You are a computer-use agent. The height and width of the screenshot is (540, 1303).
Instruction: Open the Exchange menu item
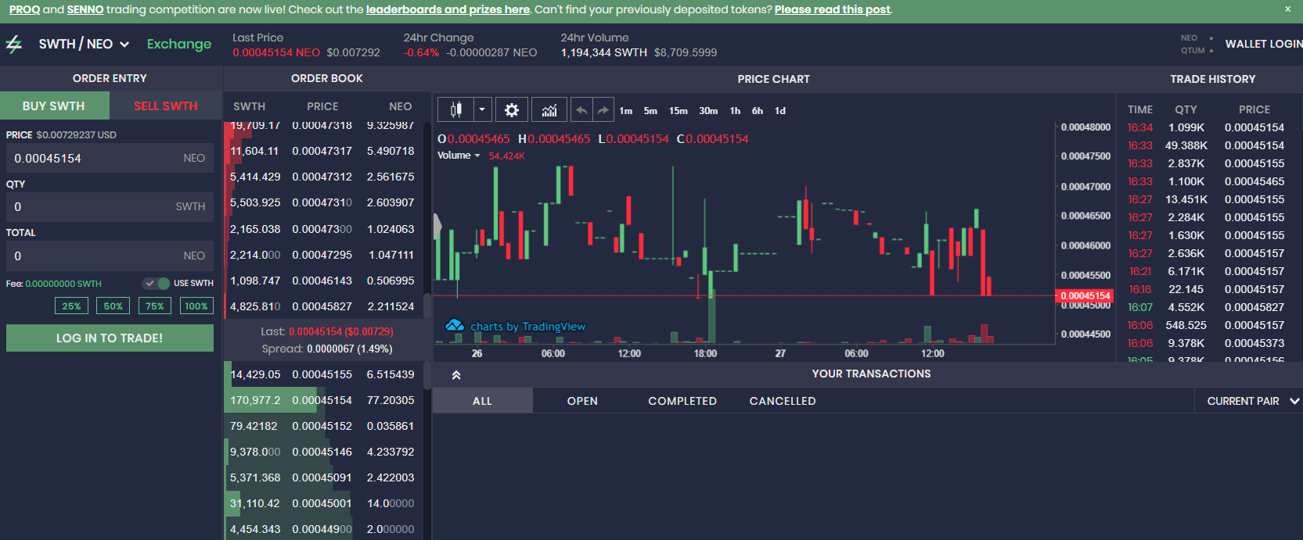point(179,44)
